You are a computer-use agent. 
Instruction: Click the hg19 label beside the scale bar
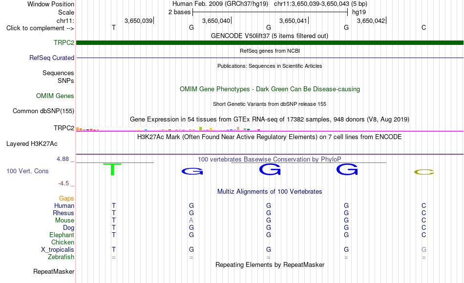click(x=359, y=12)
